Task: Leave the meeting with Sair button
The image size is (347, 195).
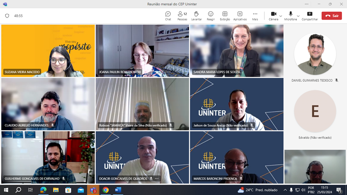Action: coord(331,16)
